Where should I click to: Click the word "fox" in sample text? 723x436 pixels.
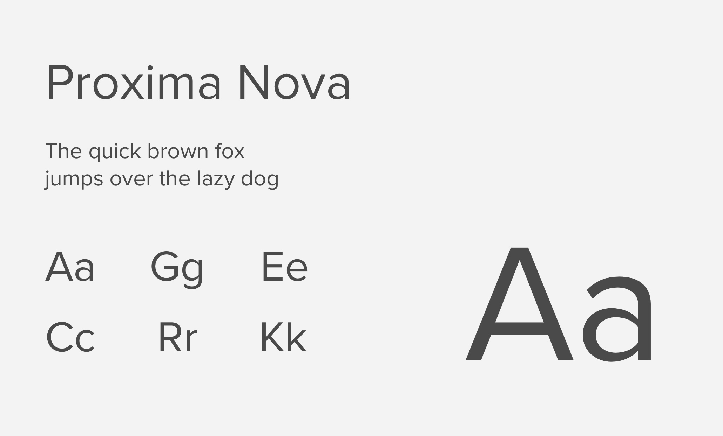point(230,151)
